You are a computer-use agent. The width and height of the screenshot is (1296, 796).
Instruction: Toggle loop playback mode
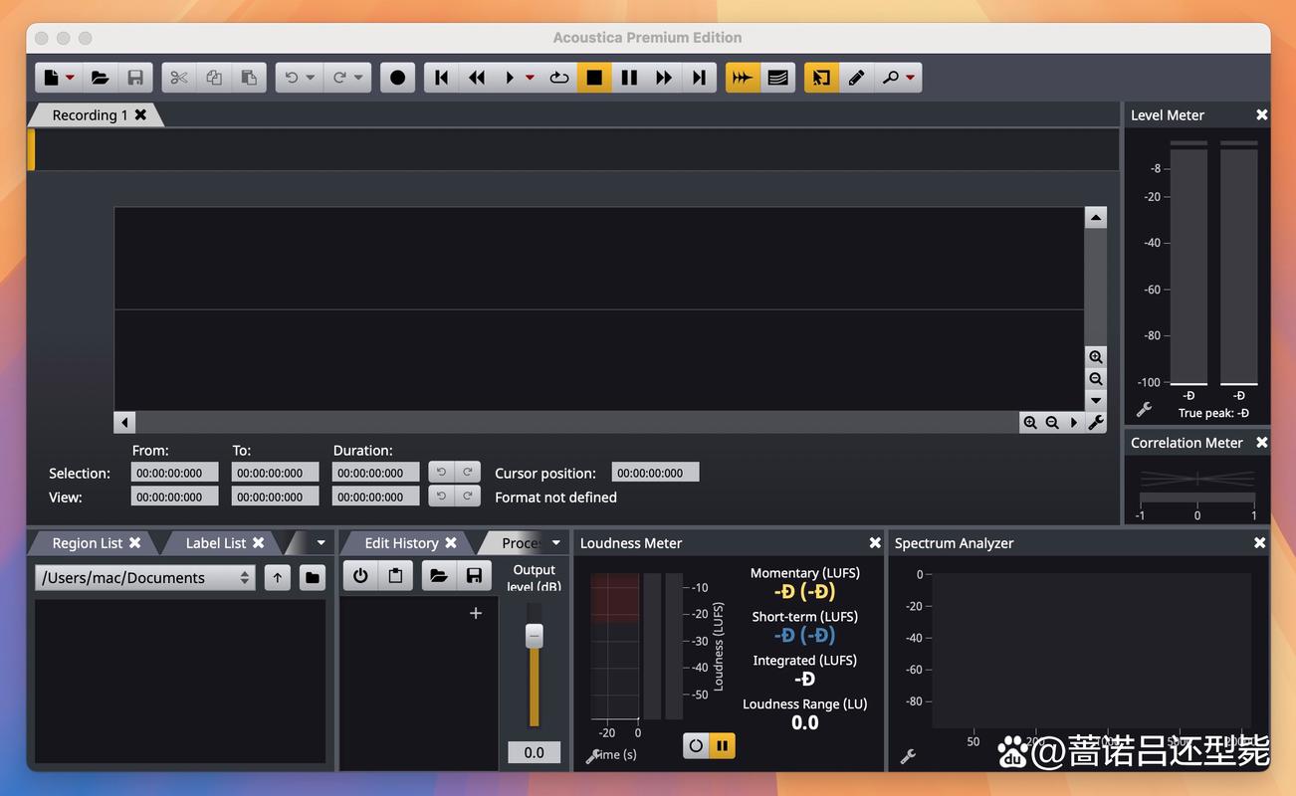pyautogui.click(x=559, y=78)
